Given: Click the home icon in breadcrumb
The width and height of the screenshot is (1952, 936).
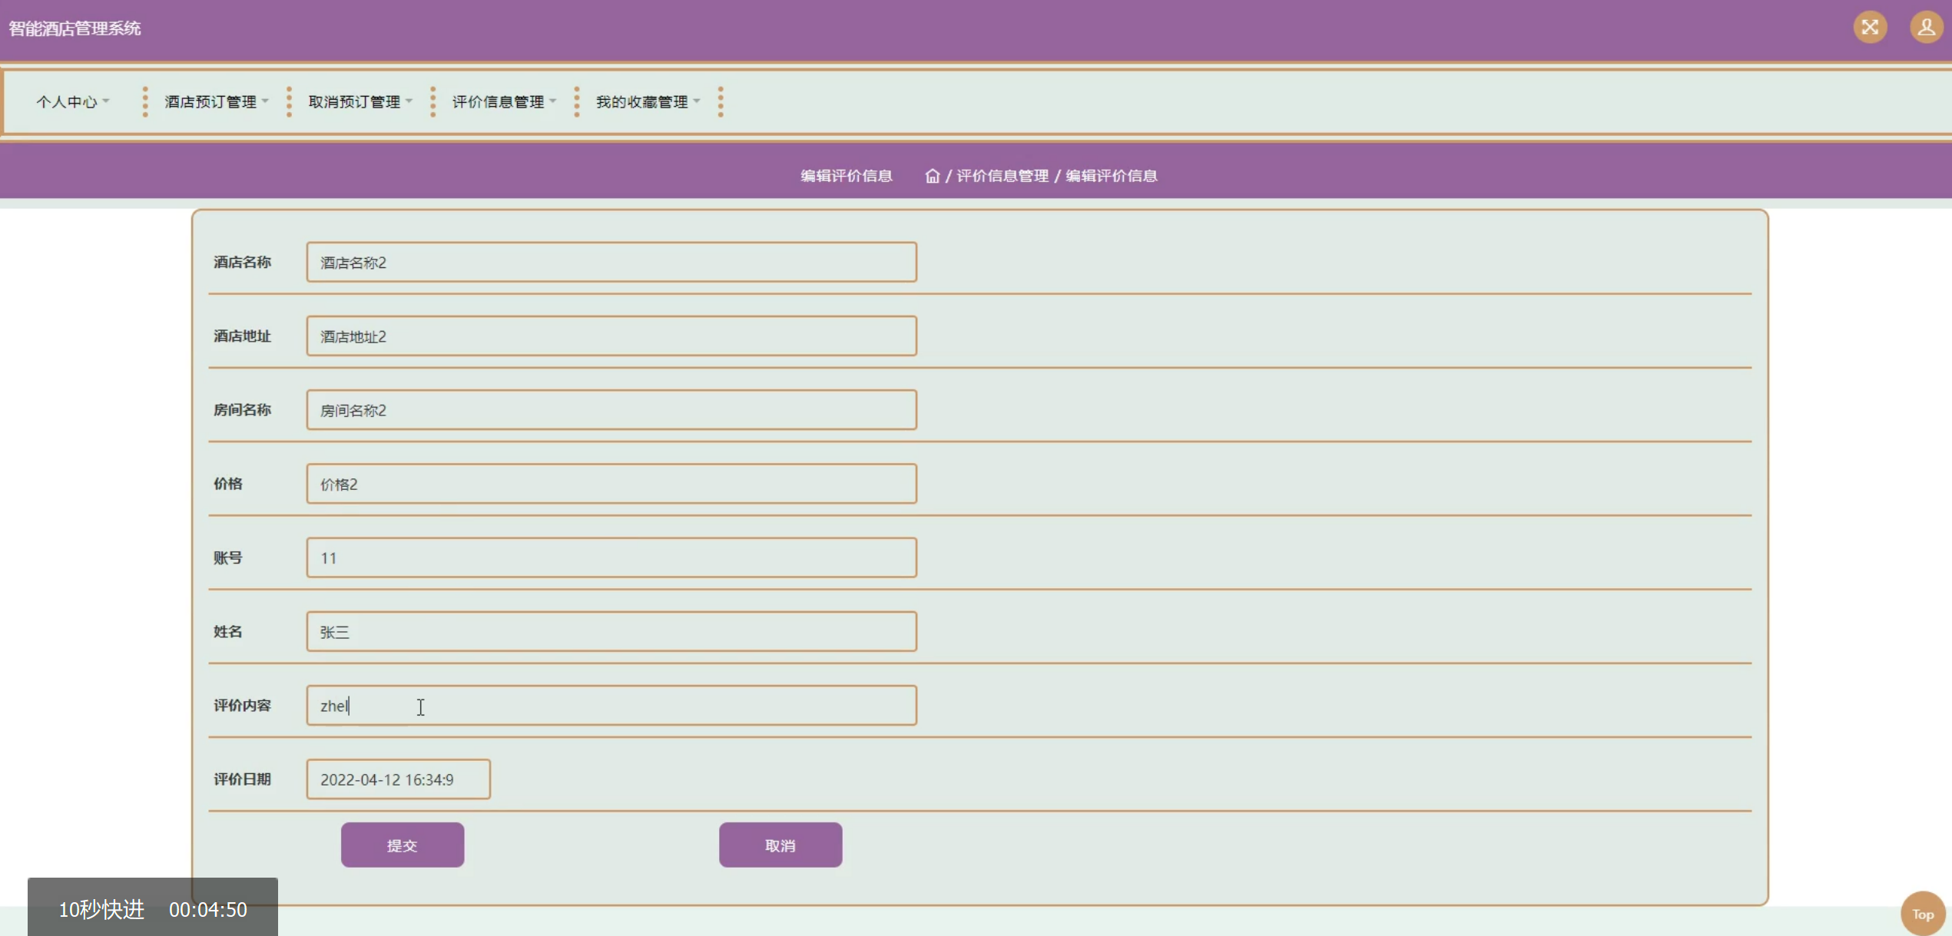Looking at the screenshot, I should [932, 176].
